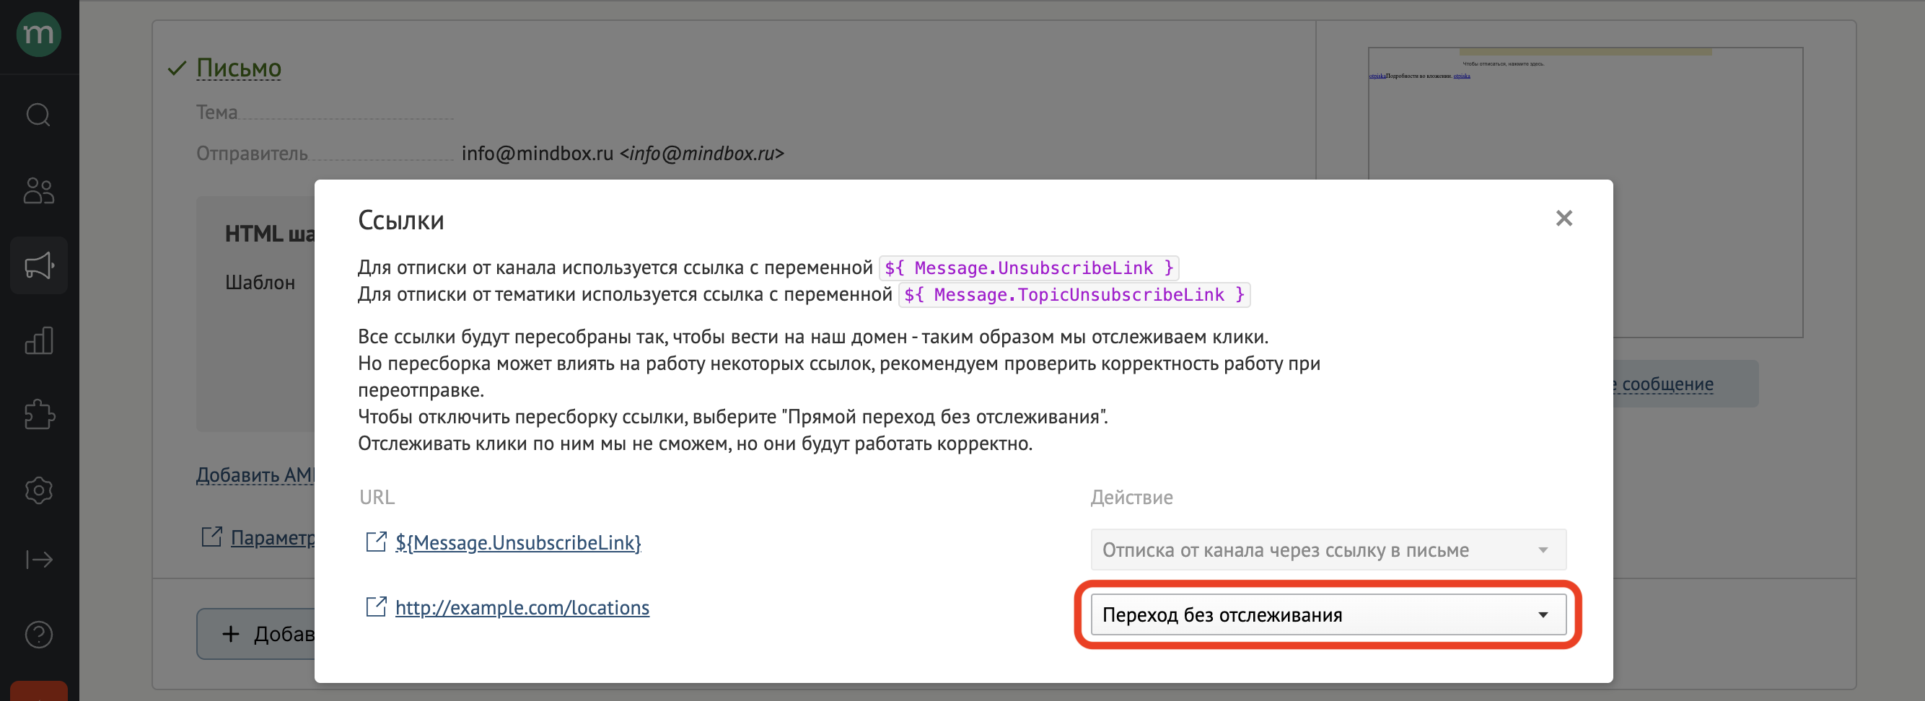
Task: Click the email preview thumbnail
Action: [1585, 192]
